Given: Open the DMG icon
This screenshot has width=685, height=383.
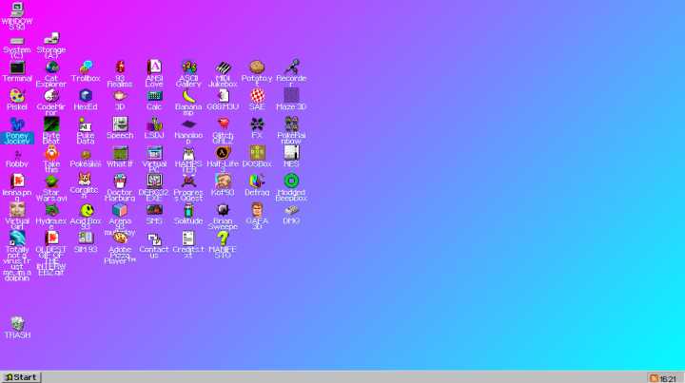Looking at the screenshot, I should 291,210.
